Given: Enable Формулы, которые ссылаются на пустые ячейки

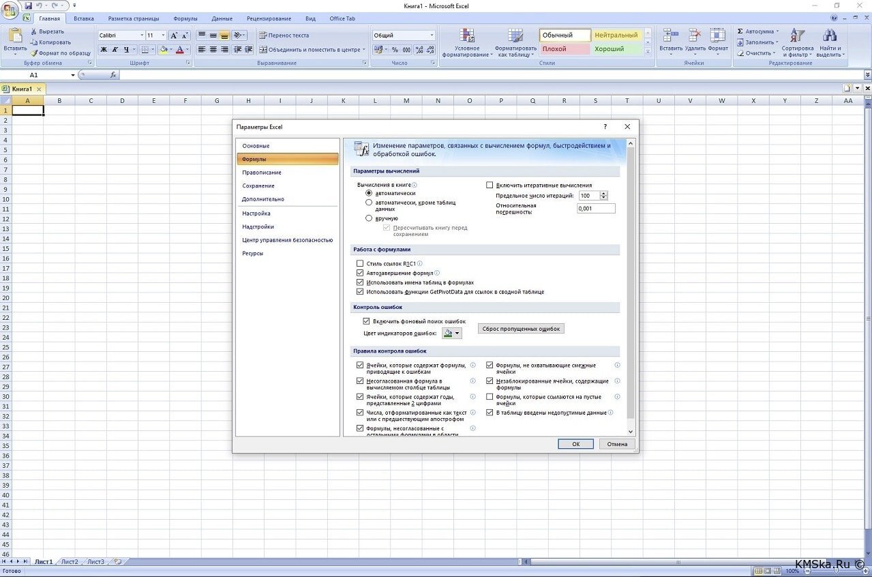Looking at the screenshot, I should coord(490,396).
